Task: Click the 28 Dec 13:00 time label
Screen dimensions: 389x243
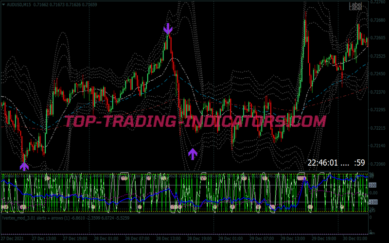Action: [168, 239]
